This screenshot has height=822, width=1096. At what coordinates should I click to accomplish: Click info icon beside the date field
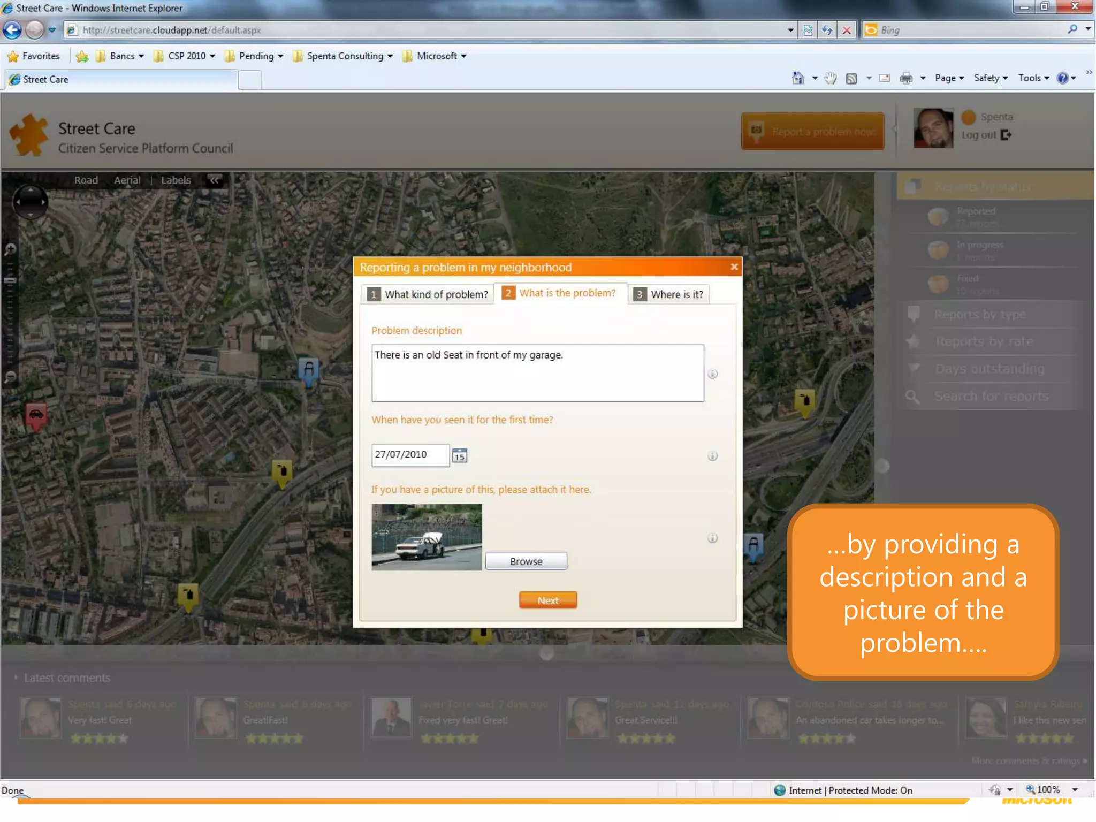[712, 456]
